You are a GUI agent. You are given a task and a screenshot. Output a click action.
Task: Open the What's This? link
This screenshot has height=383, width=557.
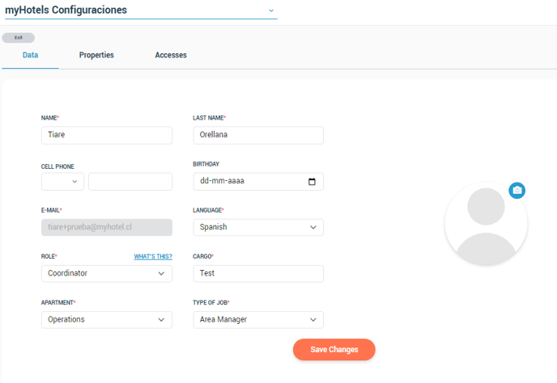coord(153,256)
